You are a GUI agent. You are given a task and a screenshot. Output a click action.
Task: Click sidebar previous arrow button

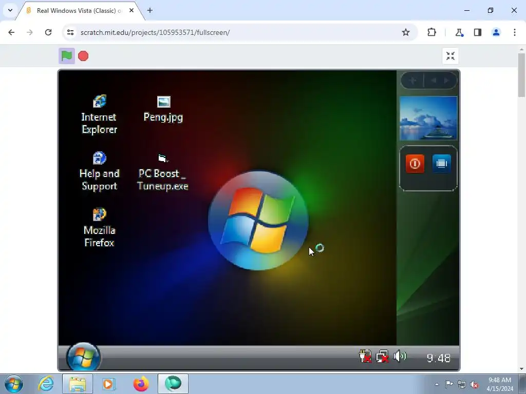(x=434, y=81)
